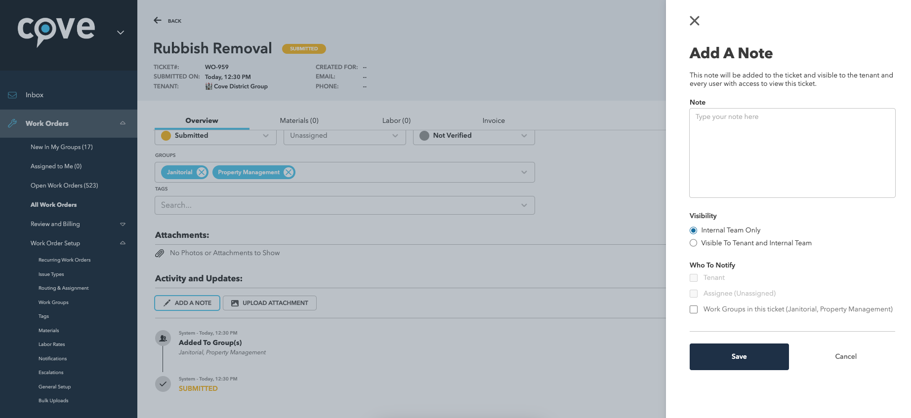The width and height of the screenshot is (911, 418).
Task: Select Visible To Tenant and Internal Team
Action: [694, 243]
